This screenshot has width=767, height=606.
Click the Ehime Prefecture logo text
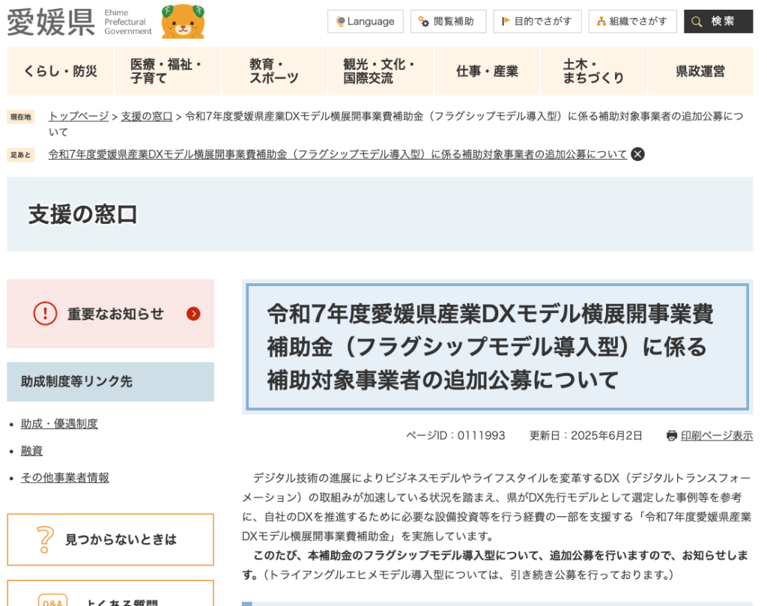pos(51,22)
